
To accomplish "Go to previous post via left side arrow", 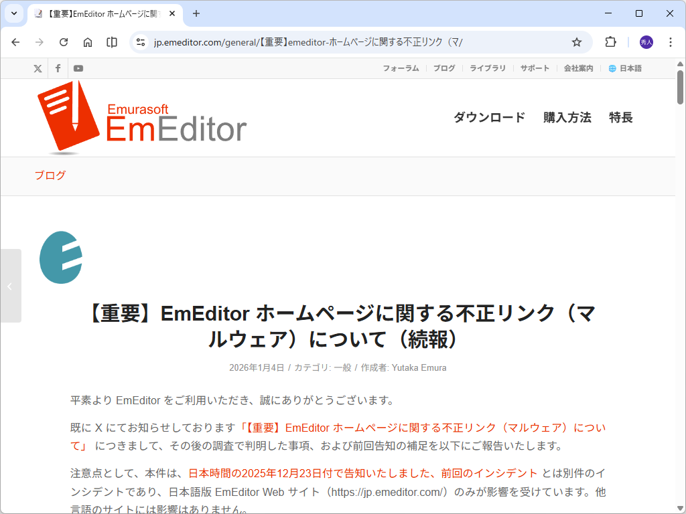I will pos(11,286).
